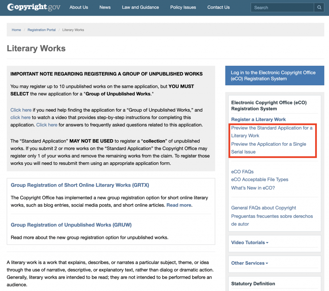
Task: Preview the Standard Application for a Literary Work
Action: pyautogui.click(x=272, y=132)
